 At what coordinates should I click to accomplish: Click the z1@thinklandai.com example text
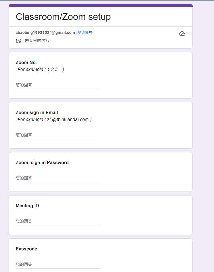click(x=68, y=120)
